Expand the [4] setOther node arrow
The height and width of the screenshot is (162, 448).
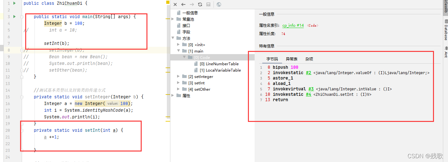click(x=178, y=89)
